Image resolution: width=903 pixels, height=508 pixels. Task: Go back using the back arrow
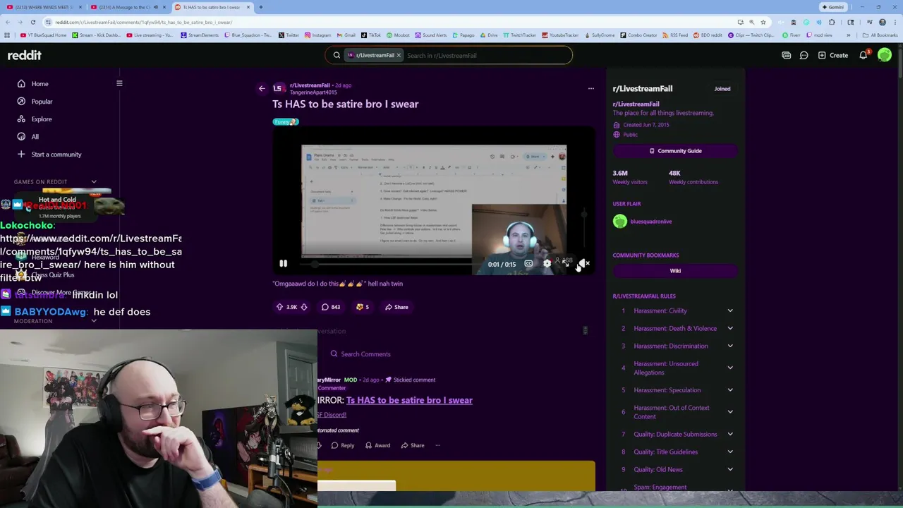click(x=262, y=89)
